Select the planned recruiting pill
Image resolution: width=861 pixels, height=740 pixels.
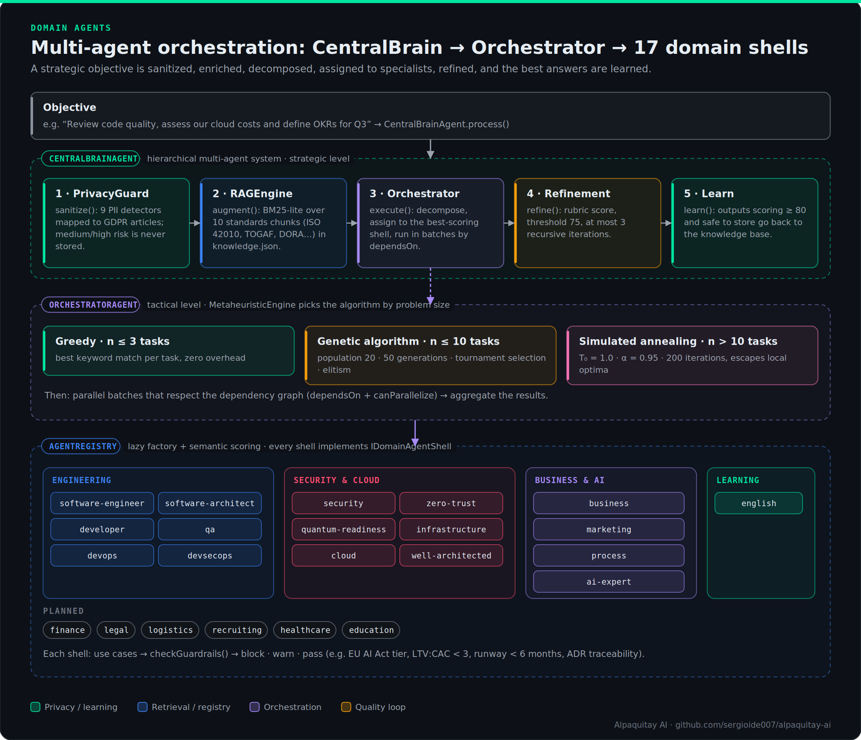click(236, 630)
